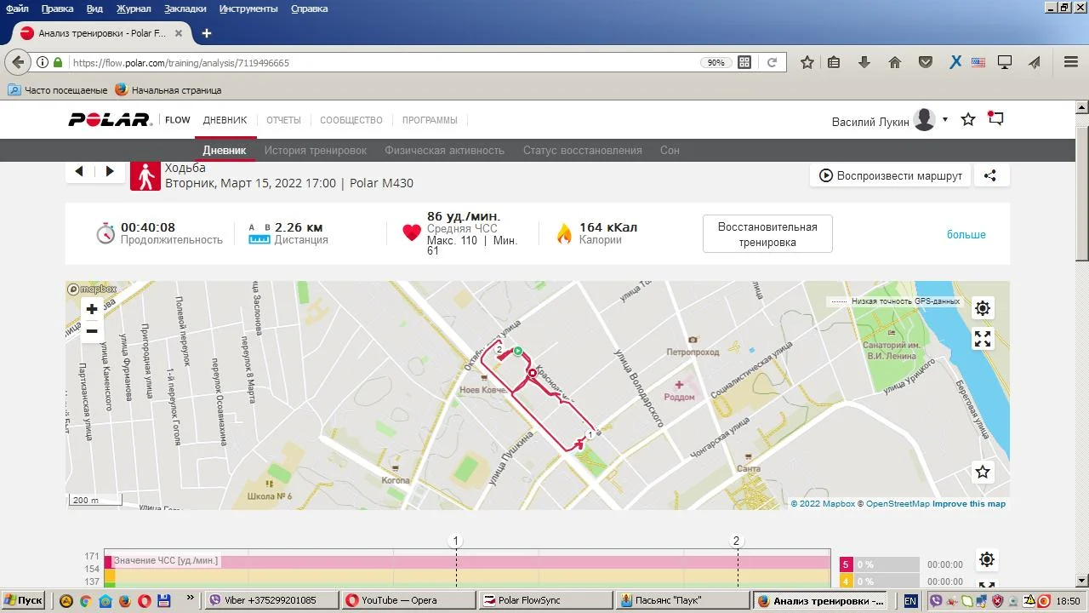
Task: Expand the map to fullscreen
Action: [983, 339]
